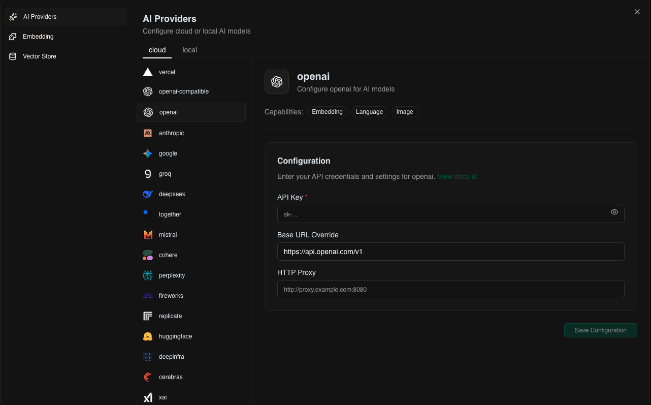
Task: Select the 'cerebras' provider label
Action: point(171,377)
